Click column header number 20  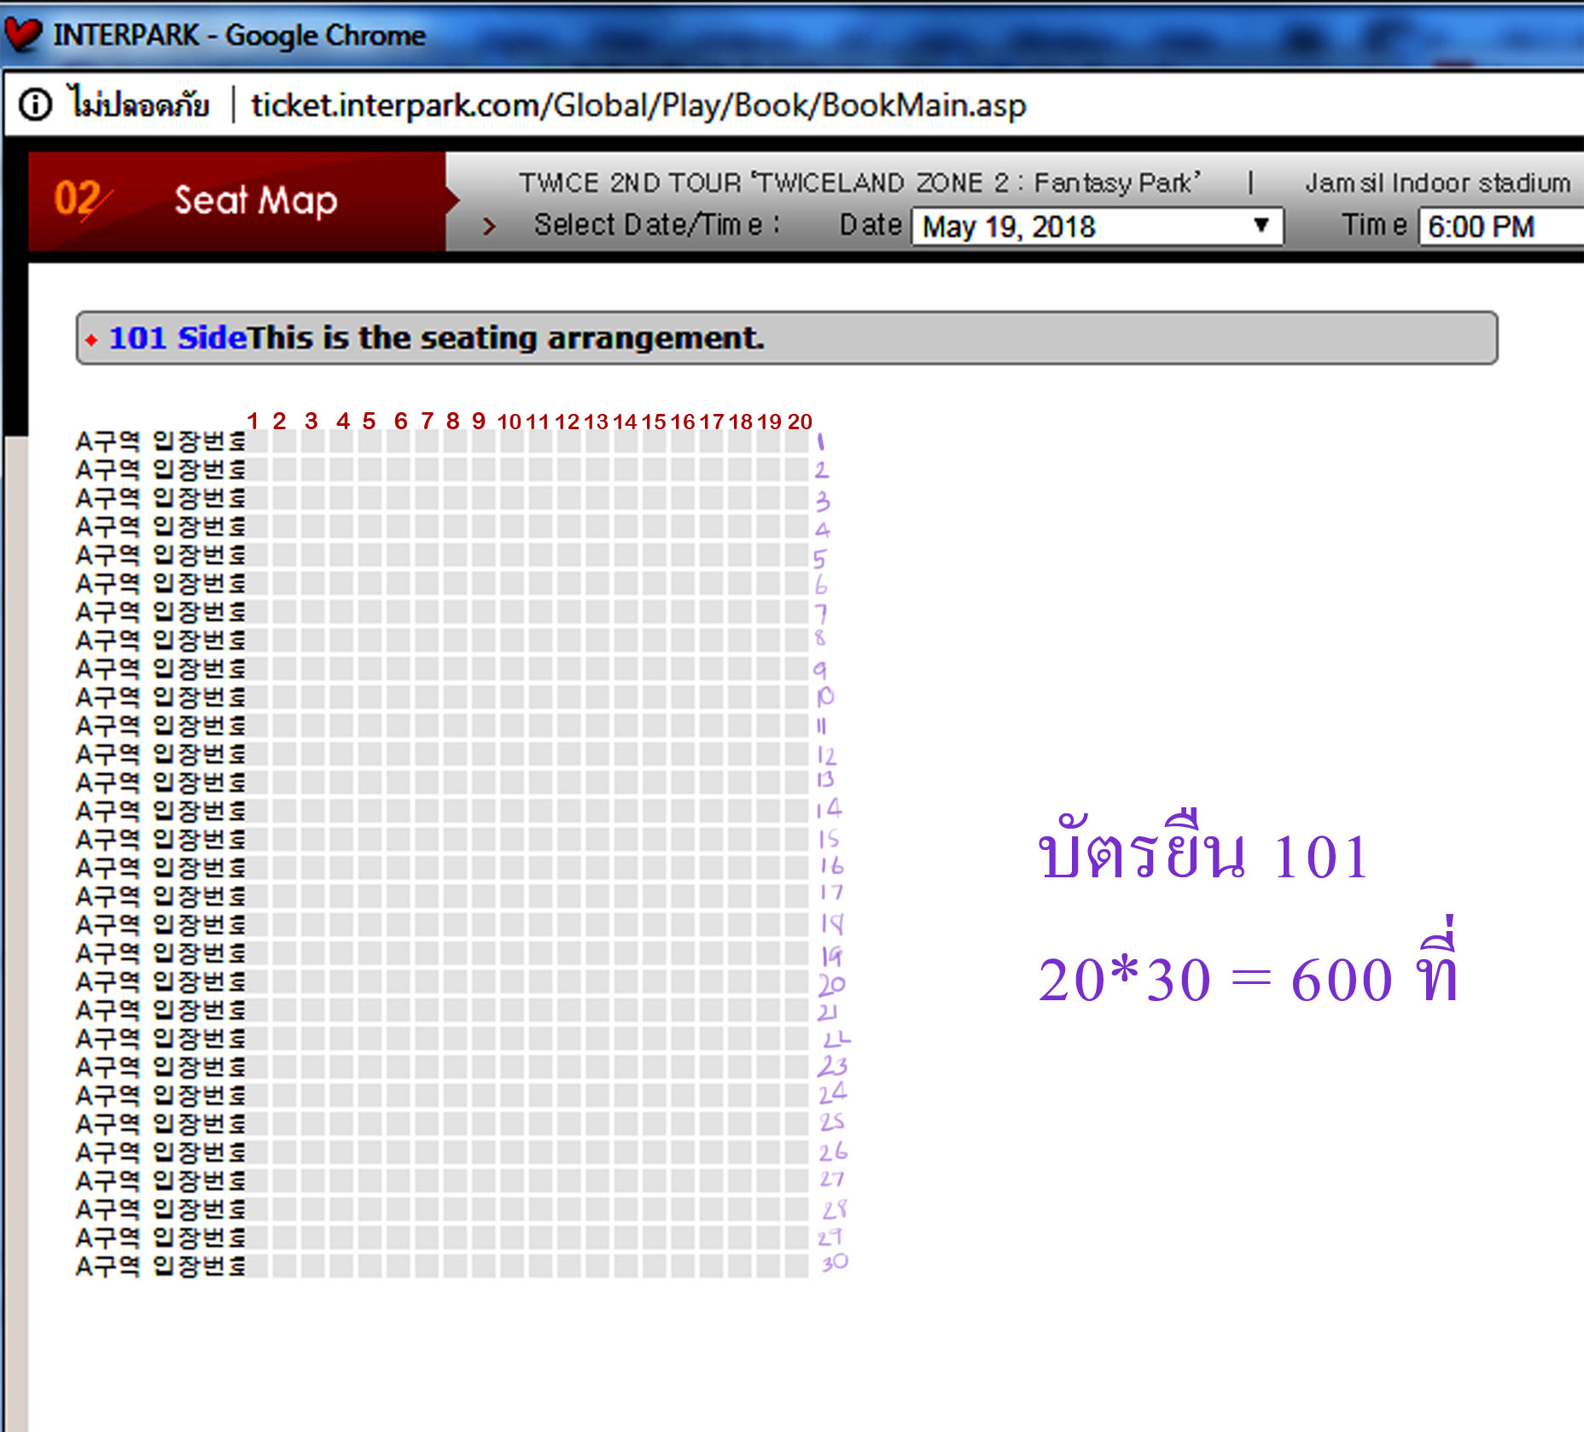pos(800,422)
